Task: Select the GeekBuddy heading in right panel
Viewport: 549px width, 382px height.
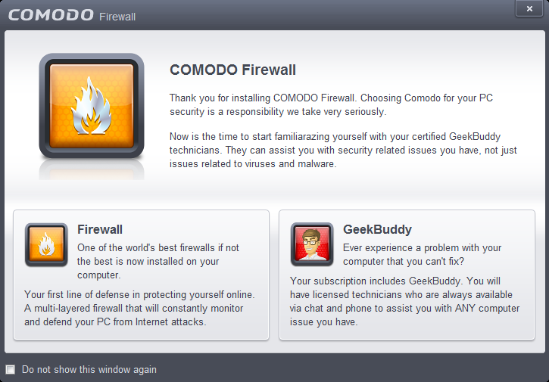Action: pyautogui.click(x=377, y=229)
